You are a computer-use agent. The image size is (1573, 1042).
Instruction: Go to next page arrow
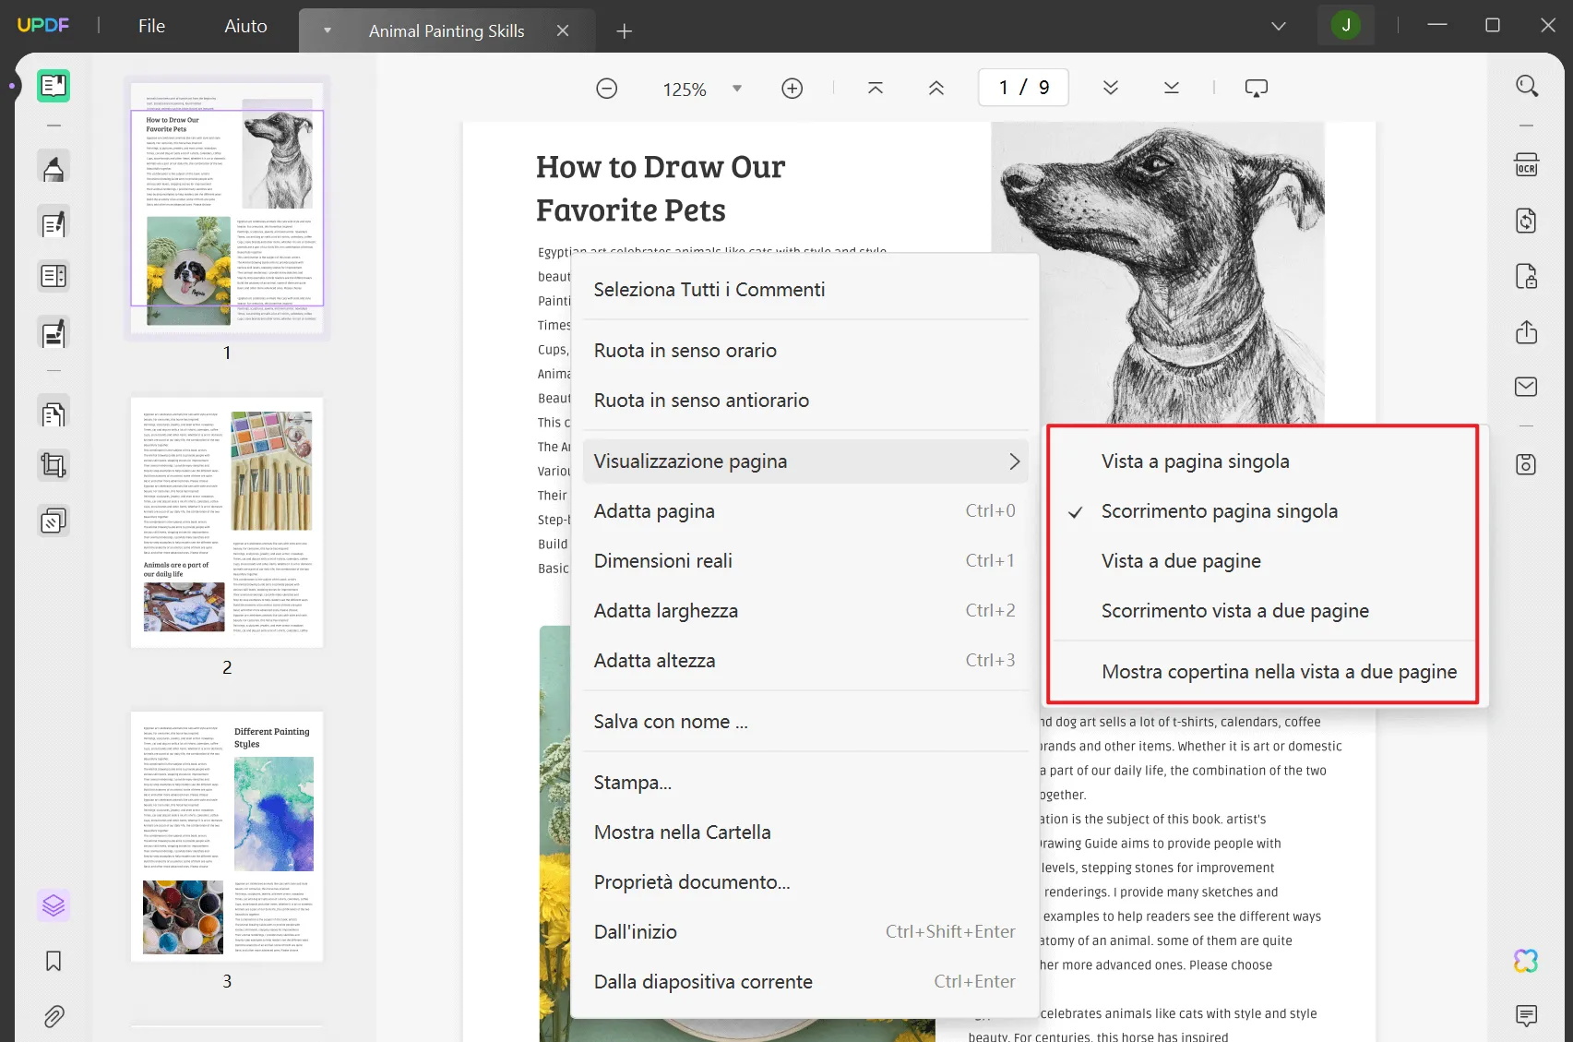(x=1111, y=89)
